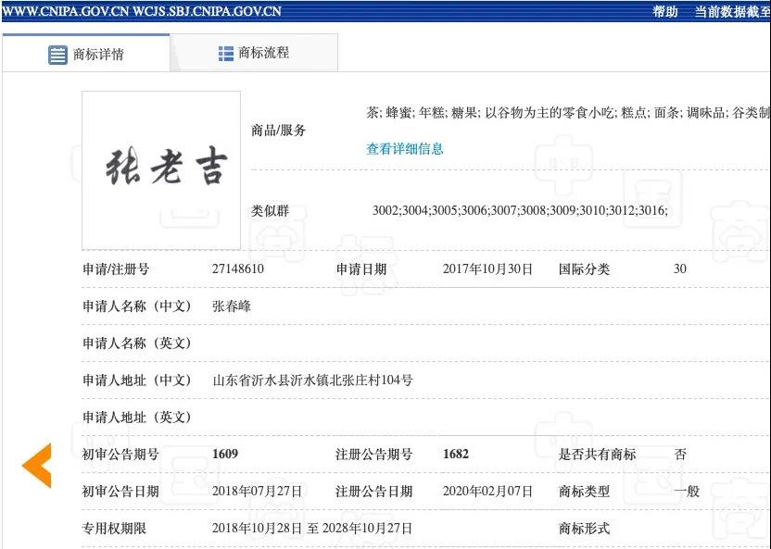Click the exclusive right period 2018年10月28日 至 2028年10月27日
771x549 pixels.
pyautogui.click(x=312, y=529)
